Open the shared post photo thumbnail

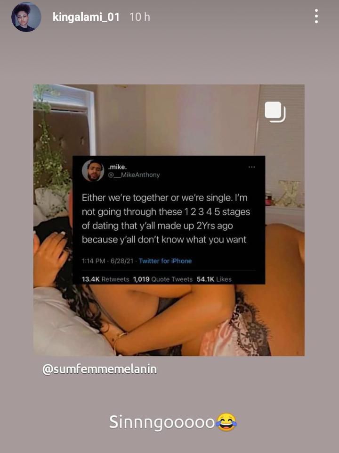[x=169, y=220]
